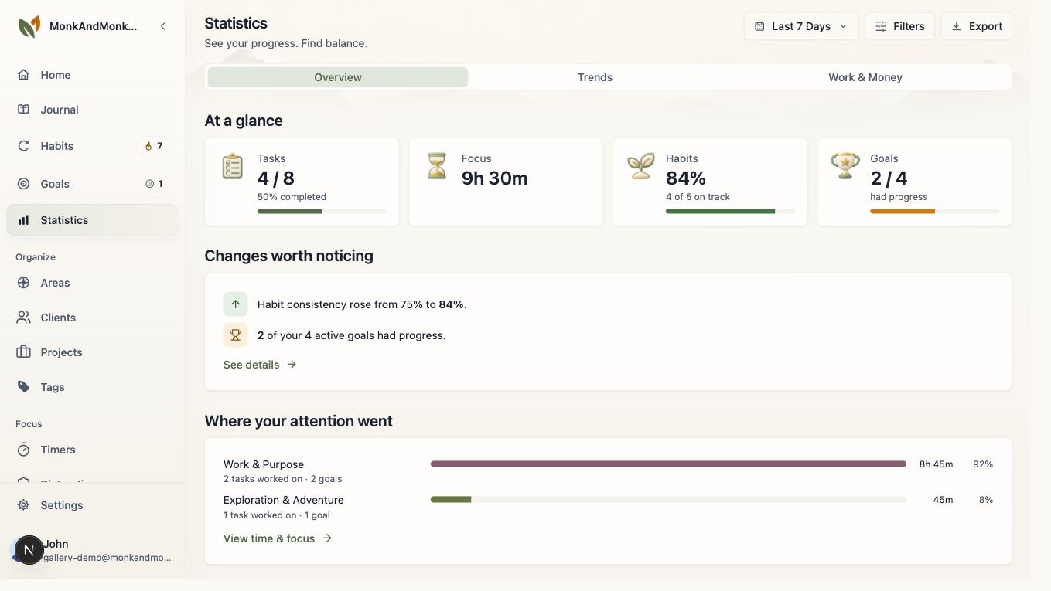The width and height of the screenshot is (1051, 591).
Task: Click the Tasks 50% completed progress bar
Action: pos(322,211)
